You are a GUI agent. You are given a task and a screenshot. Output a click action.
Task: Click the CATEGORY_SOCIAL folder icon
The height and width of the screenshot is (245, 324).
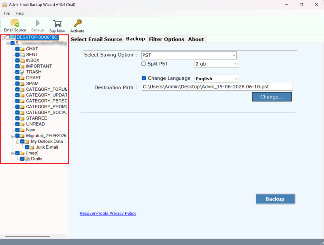[x=22, y=113]
